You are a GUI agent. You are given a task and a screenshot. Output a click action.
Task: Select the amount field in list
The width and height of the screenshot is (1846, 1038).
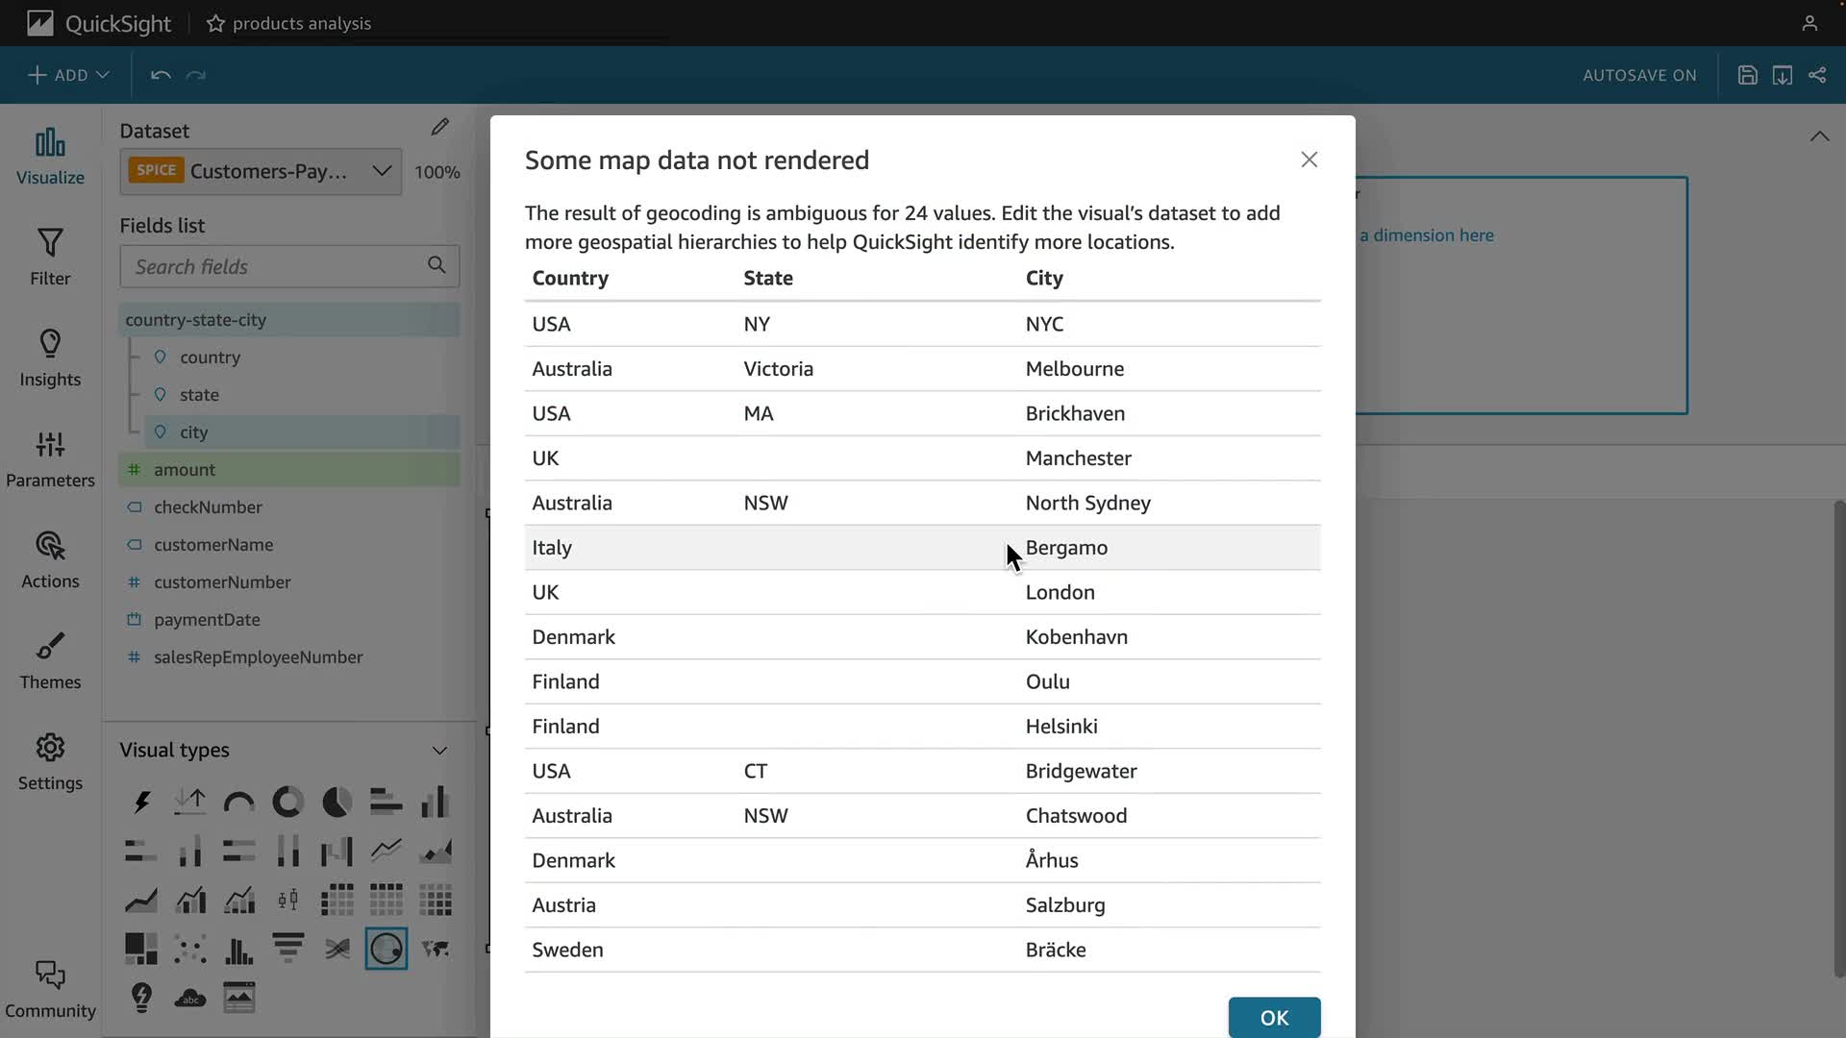point(185,470)
